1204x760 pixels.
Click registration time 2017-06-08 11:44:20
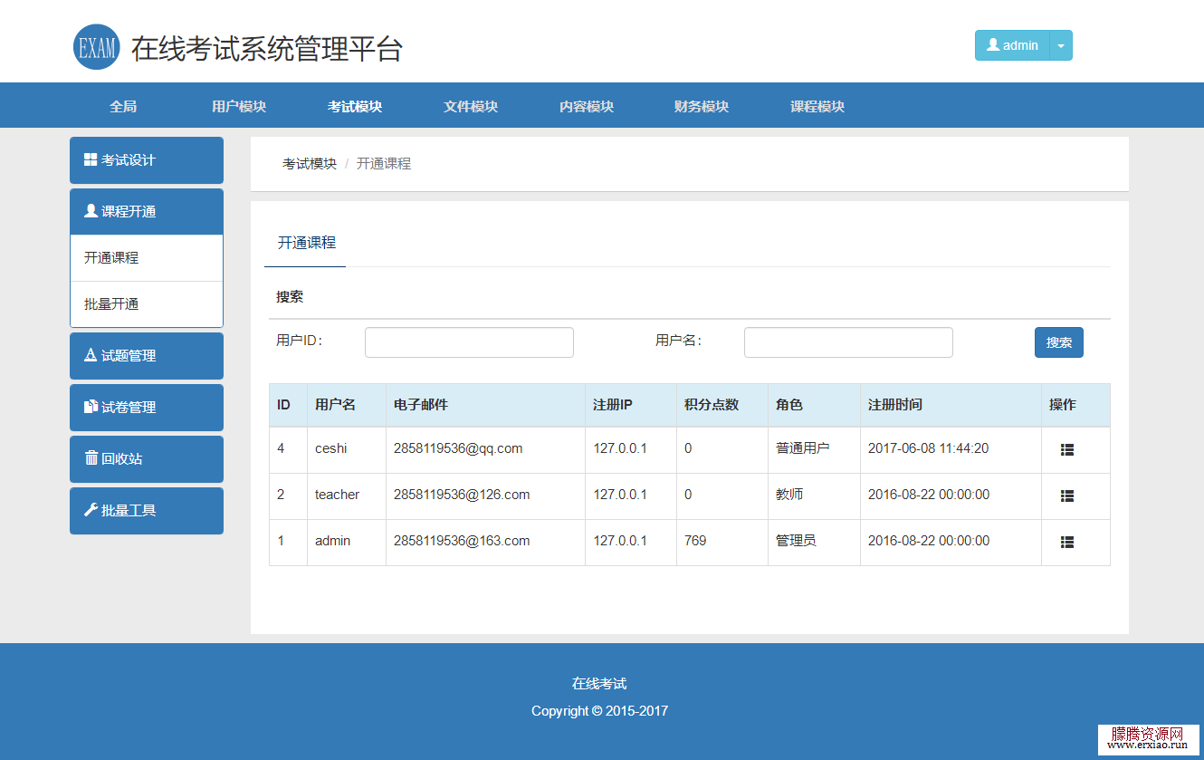tap(929, 448)
